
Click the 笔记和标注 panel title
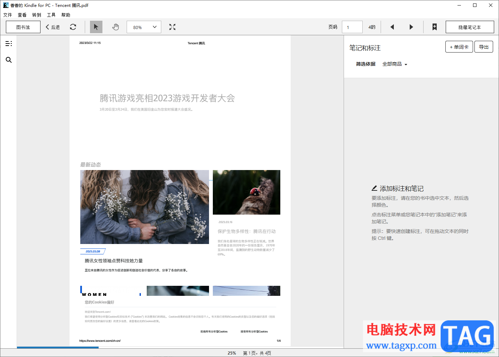pos(365,48)
